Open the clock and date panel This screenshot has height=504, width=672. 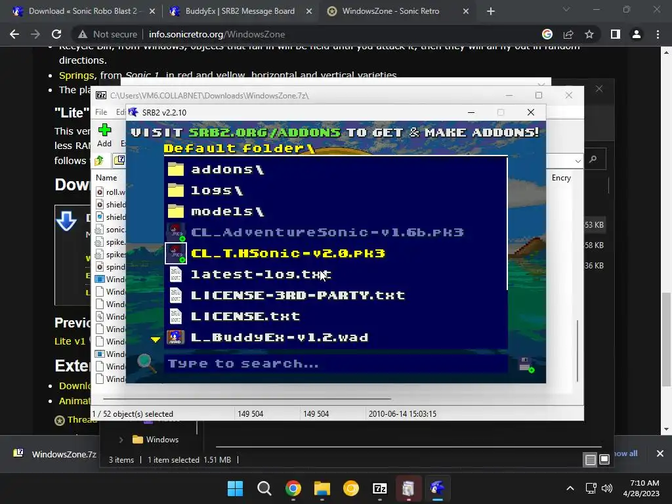point(641,488)
